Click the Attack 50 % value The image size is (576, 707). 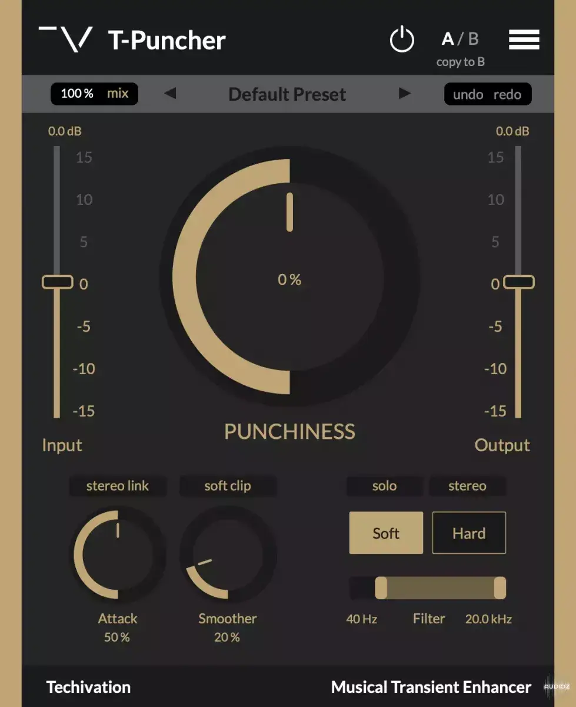(x=117, y=637)
